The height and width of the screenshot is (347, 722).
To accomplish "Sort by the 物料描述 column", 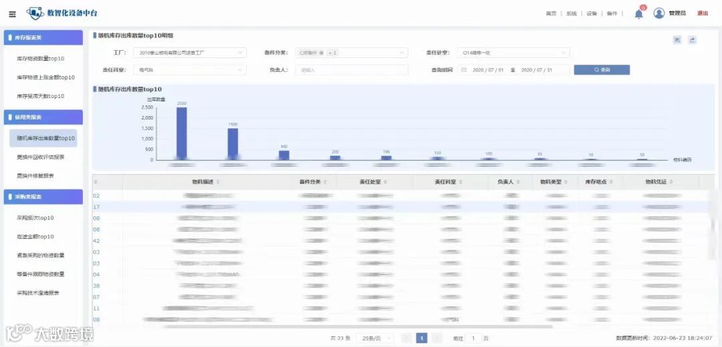I will (218, 182).
